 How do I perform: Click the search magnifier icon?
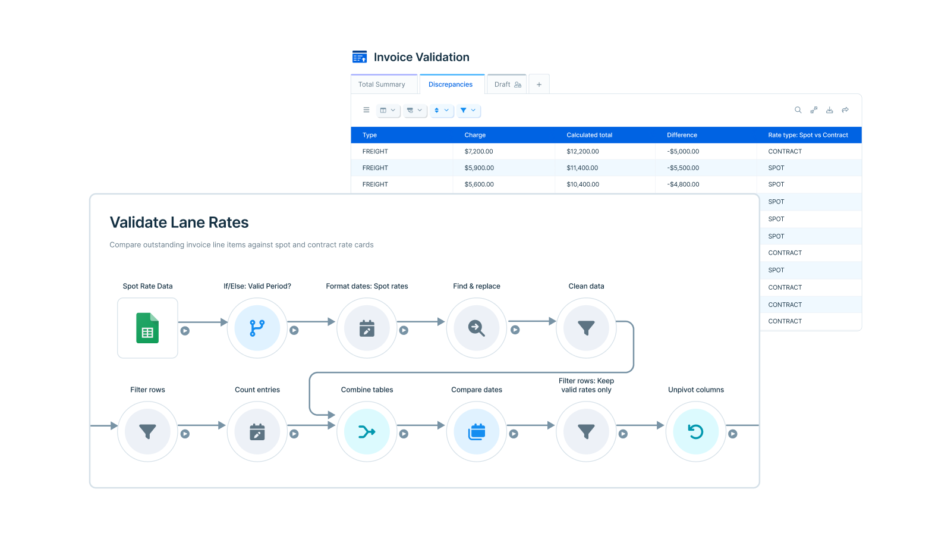pyautogui.click(x=798, y=110)
